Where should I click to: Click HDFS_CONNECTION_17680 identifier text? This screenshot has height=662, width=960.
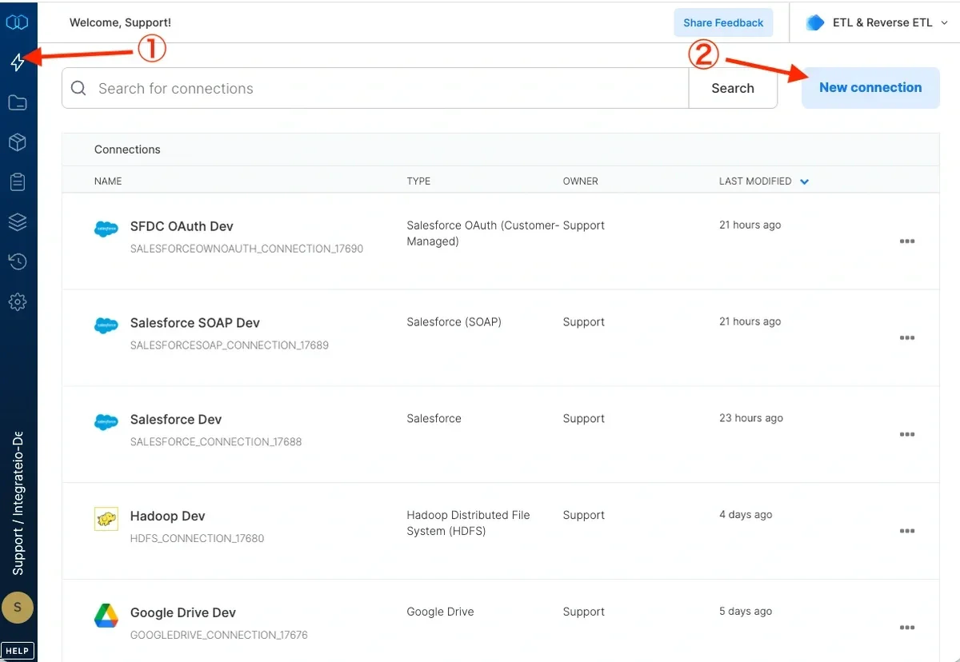pyautogui.click(x=197, y=539)
